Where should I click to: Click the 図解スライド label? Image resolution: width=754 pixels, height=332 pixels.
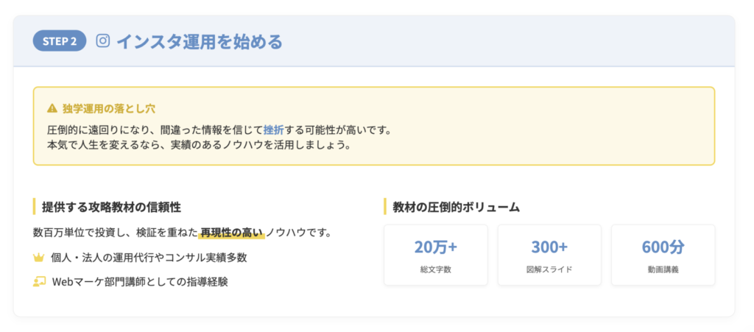click(x=549, y=269)
